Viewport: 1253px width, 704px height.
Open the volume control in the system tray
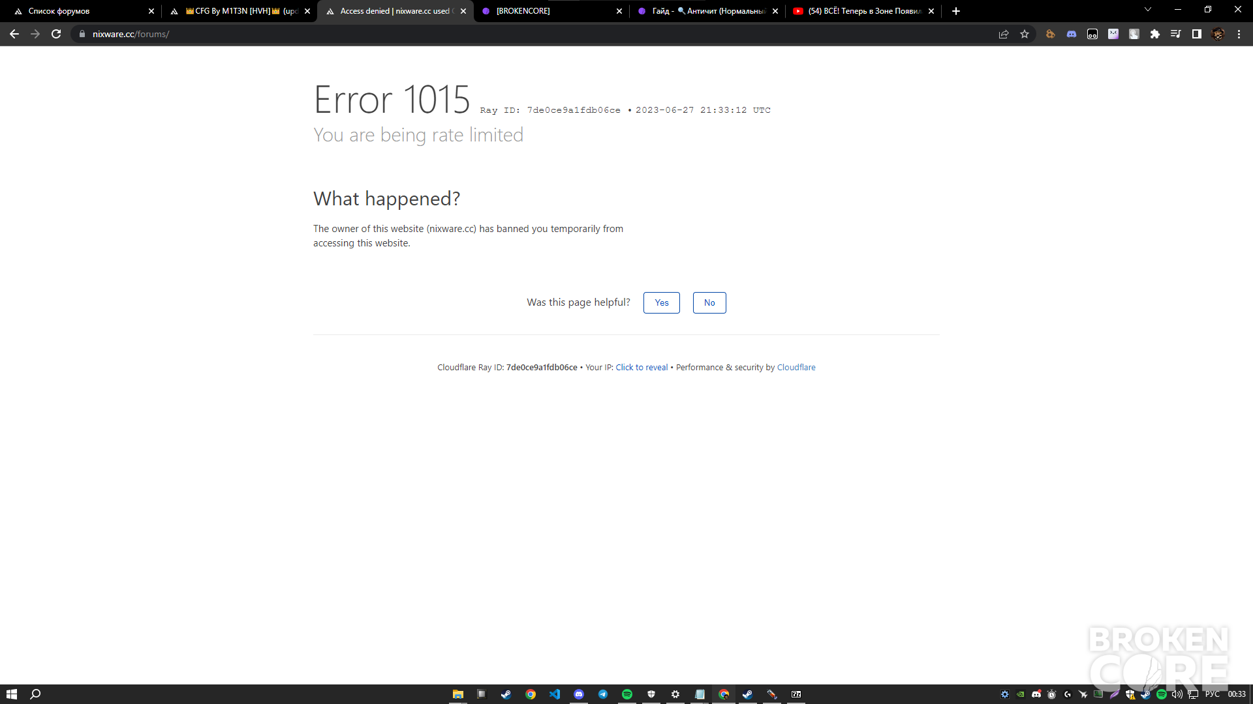1177,694
